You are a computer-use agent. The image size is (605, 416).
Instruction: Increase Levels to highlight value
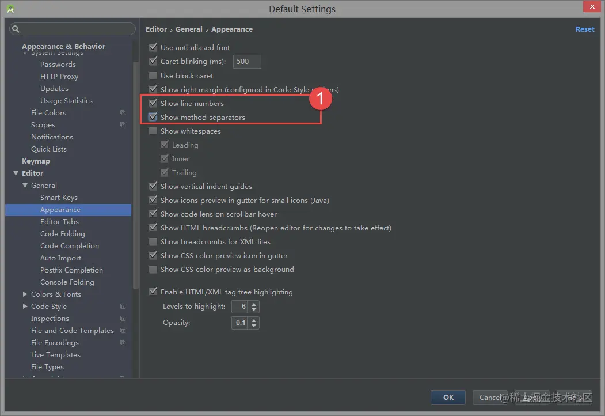coord(254,304)
